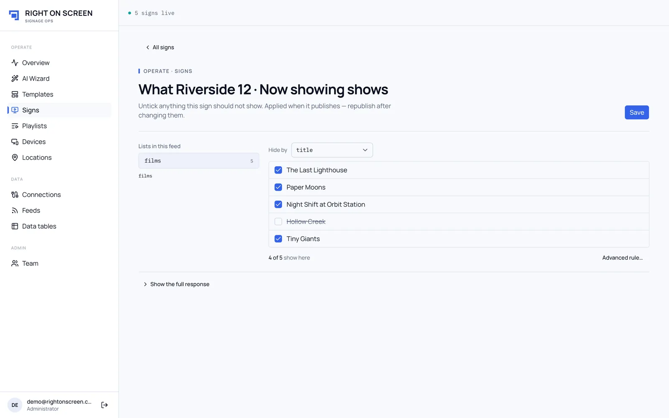Untick the Tiny Giants checkbox
Viewport: 669px width, 418px height.
(x=278, y=239)
